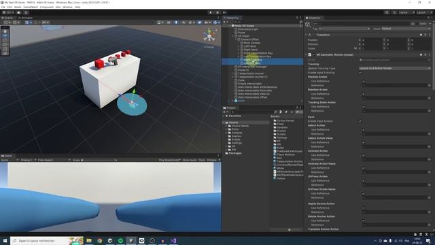Screen dimensions: 435x245
Task: Toggle Use Reference under Position Action
Action: tap(363, 81)
